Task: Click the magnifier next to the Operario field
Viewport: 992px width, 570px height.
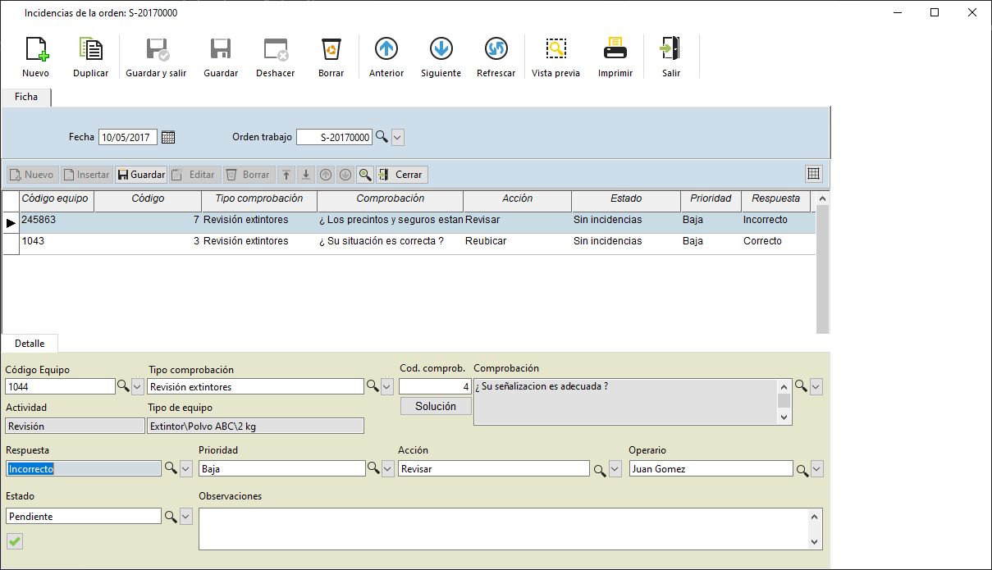Action: (x=801, y=469)
